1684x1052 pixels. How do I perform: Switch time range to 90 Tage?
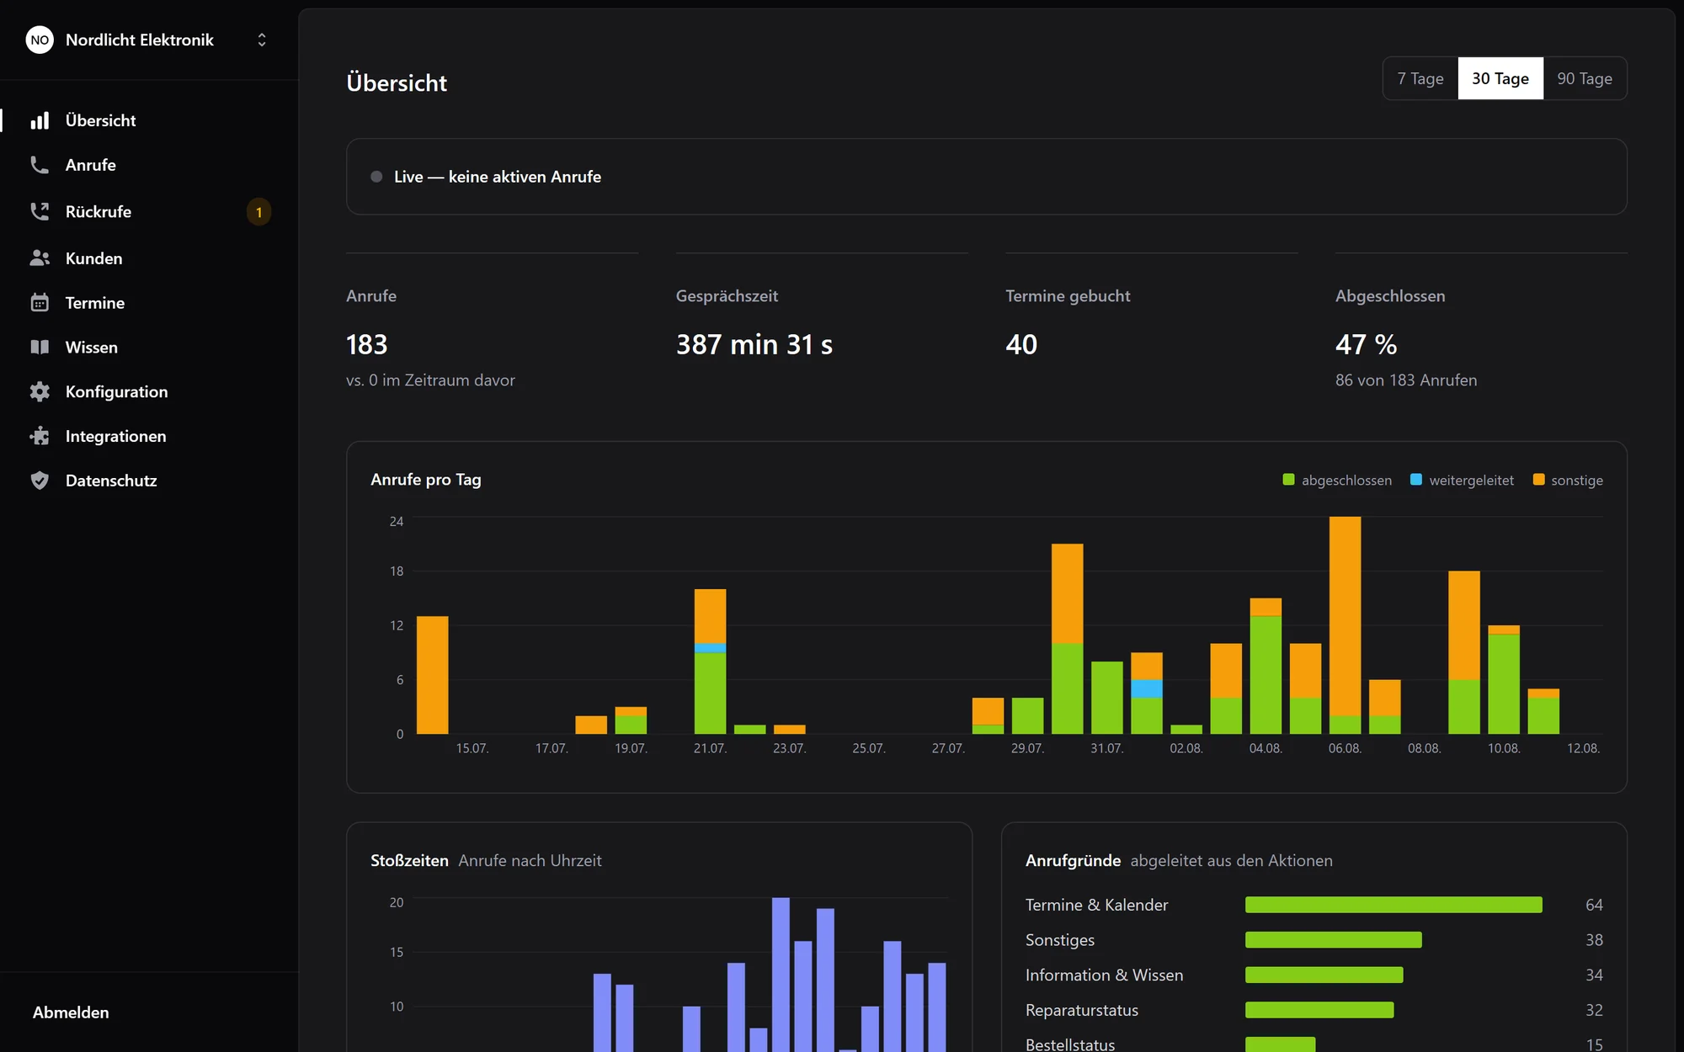(x=1585, y=78)
